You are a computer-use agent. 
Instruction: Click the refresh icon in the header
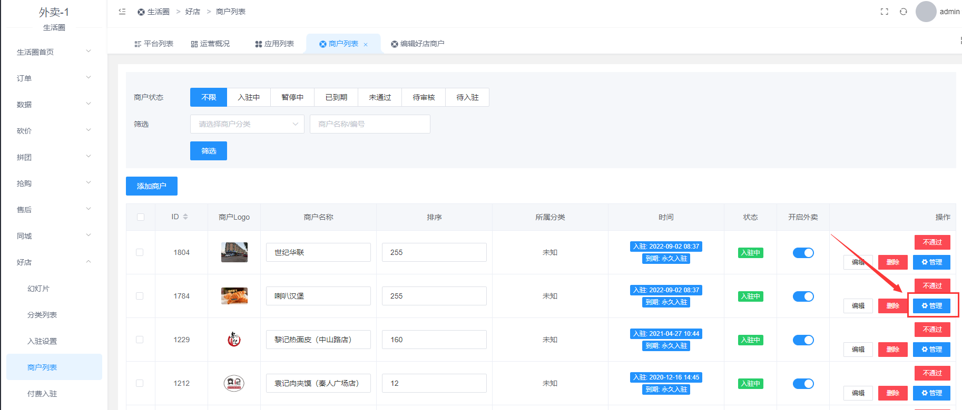904,12
